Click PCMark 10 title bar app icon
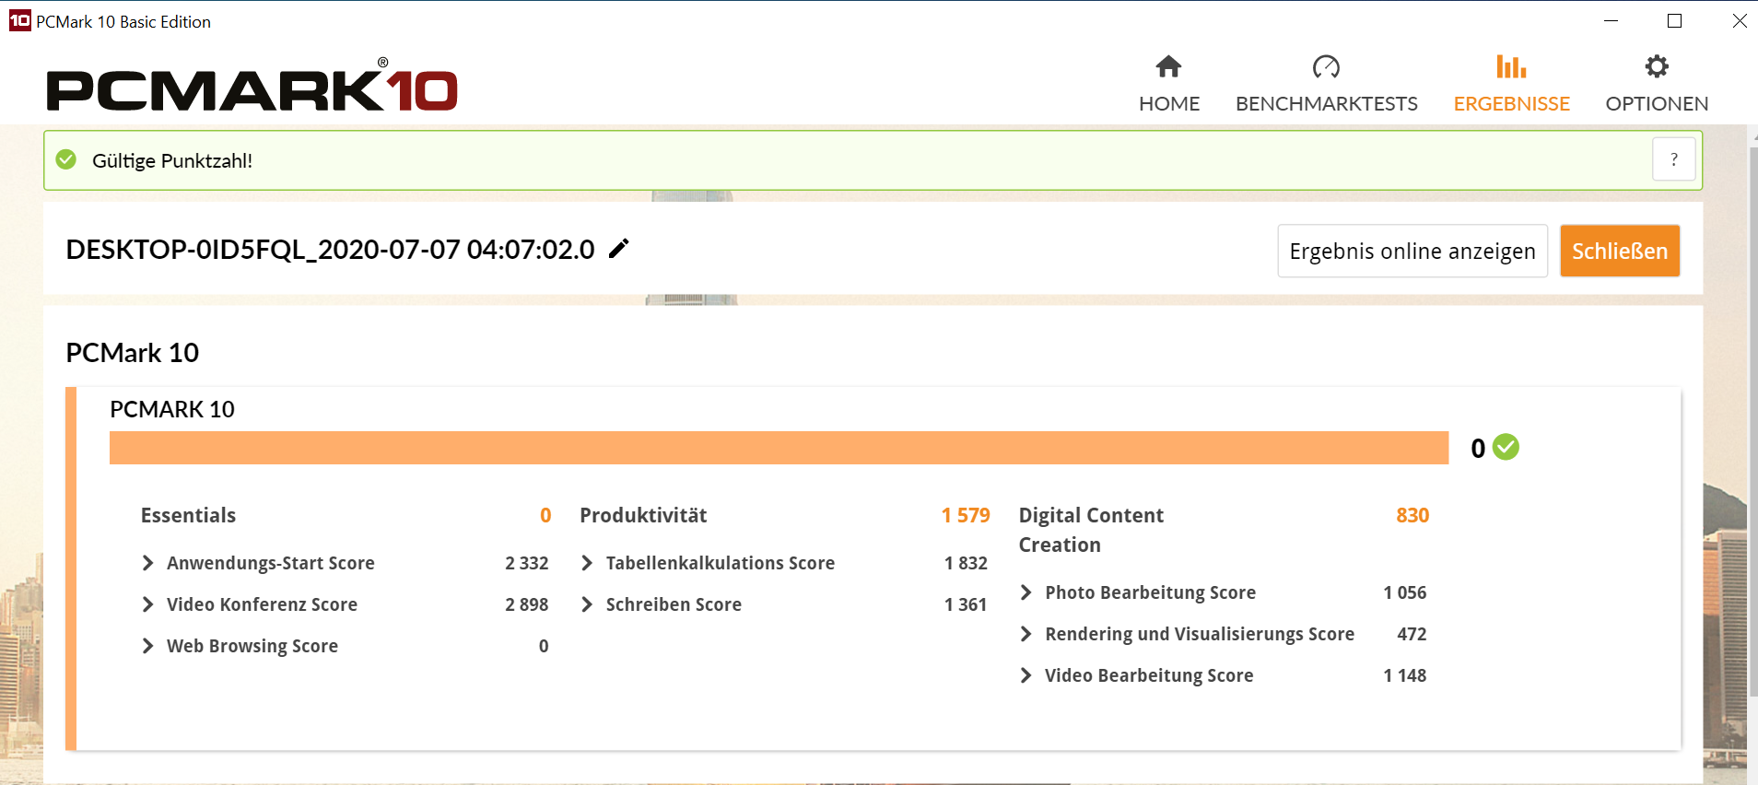Image resolution: width=1758 pixels, height=785 pixels. pos(19,20)
